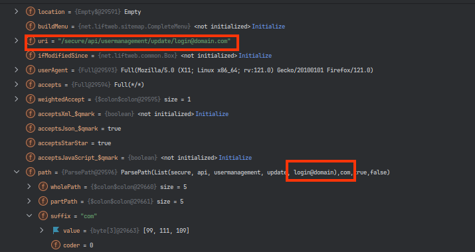Click the field icon next to location
This screenshot has width=475, height=252.
click(31, 12)
